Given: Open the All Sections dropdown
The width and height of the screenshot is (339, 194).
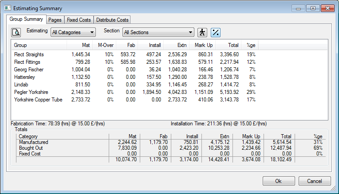Looking at the screenshot, I should [x=158, y=32].
